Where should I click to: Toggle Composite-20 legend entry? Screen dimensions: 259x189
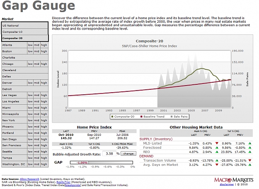[123, 116]
